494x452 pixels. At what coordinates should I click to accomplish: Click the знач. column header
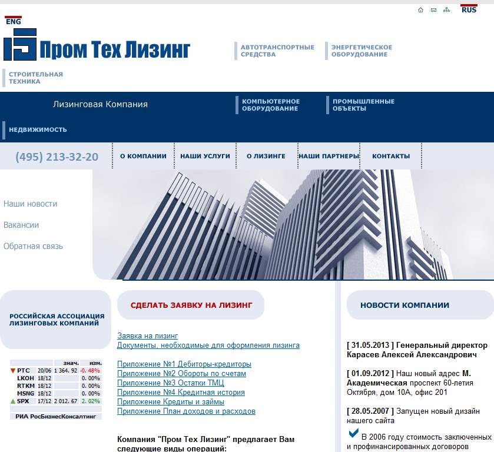coord(71,363)
